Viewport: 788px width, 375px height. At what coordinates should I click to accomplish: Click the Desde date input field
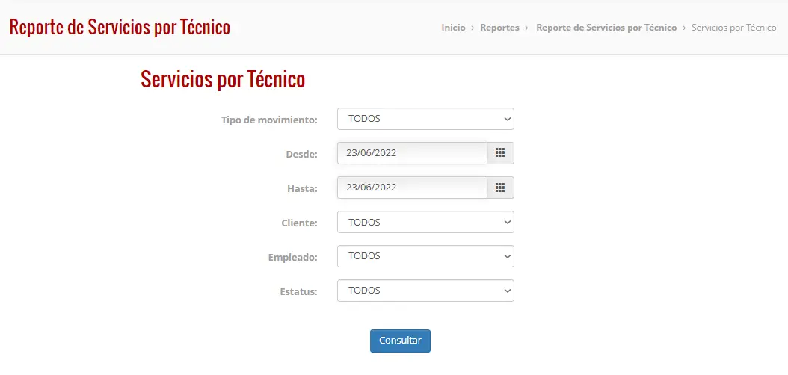coord(412,153)
